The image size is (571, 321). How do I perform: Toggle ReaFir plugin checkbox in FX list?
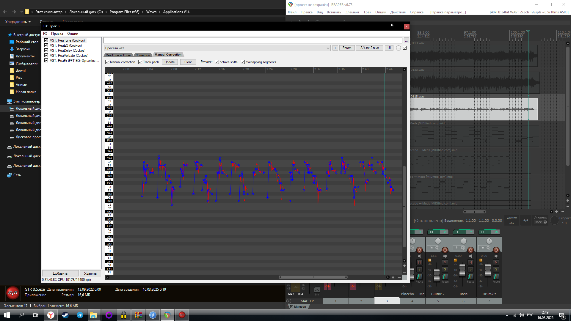coord(46,60)
